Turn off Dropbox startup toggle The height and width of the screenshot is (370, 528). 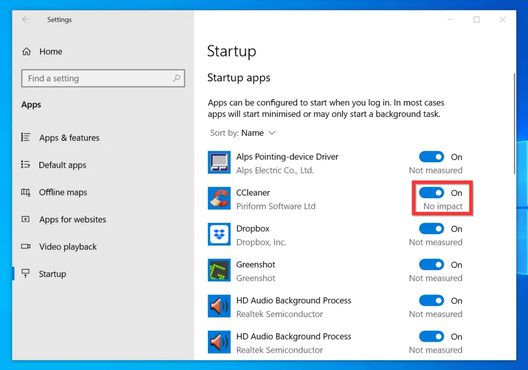point(432,228)
